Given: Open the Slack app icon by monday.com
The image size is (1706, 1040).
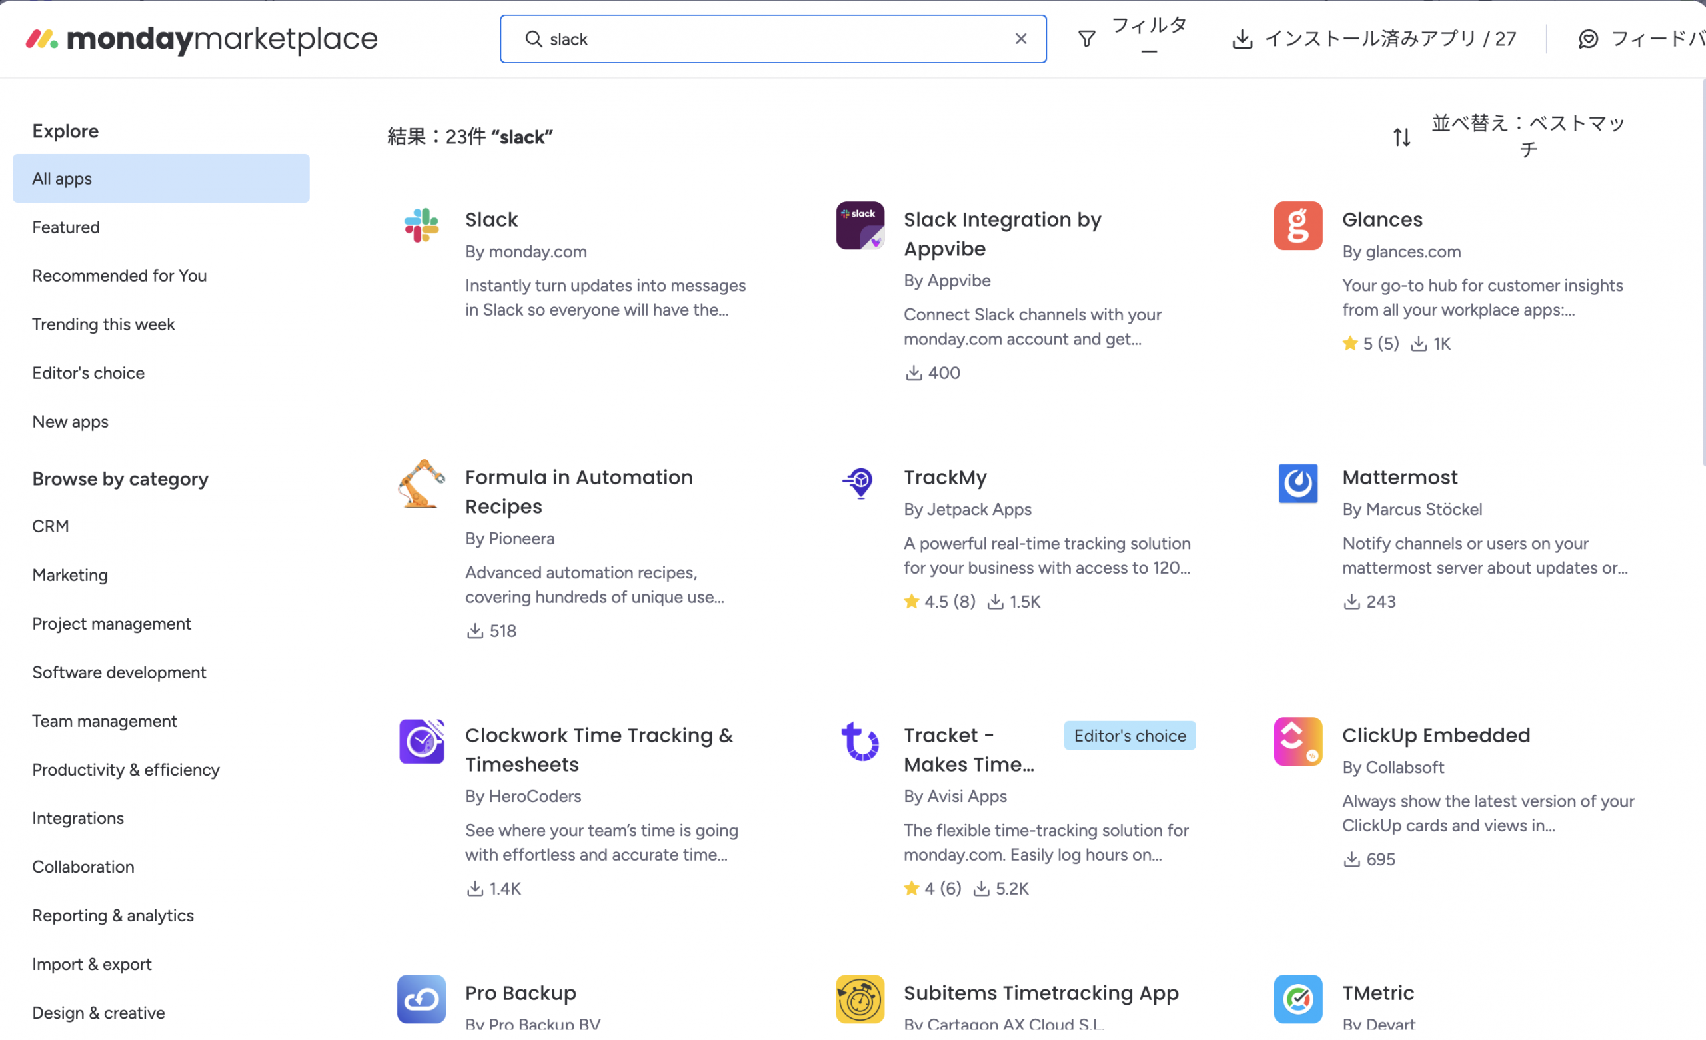Looking at the screenshot, I should 422,225.
